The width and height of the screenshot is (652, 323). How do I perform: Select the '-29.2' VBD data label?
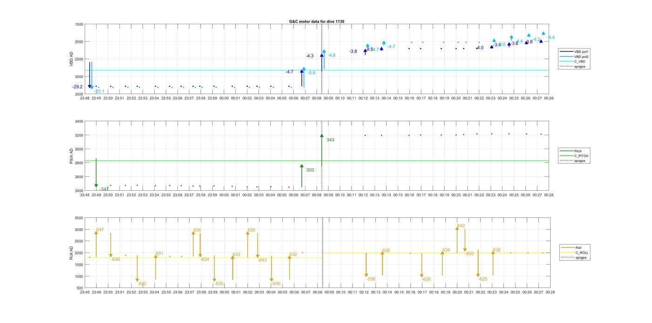tap(77, 87)
